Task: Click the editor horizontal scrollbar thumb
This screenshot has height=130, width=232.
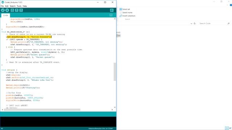Action: 42,110
